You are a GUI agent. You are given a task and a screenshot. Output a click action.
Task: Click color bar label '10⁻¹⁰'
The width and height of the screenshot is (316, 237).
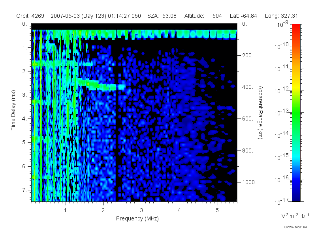(x=282, y=46)
